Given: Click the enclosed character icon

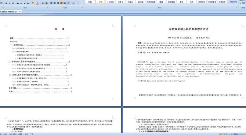Looking at the screenshot, I should pyautogui.click(x=47, y=3).
